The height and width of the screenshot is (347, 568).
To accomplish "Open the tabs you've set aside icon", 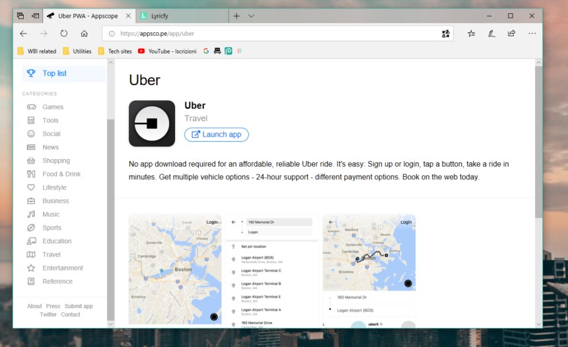I will [x=20, y=16].
